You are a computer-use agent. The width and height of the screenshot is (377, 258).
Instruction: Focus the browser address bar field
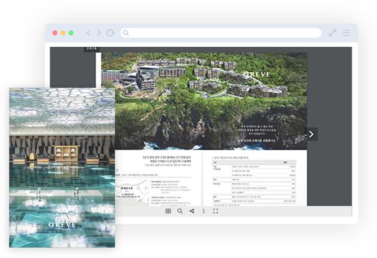tap(221, 33)
